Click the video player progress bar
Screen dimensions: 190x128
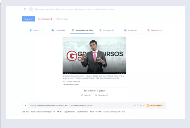point(94,72)
